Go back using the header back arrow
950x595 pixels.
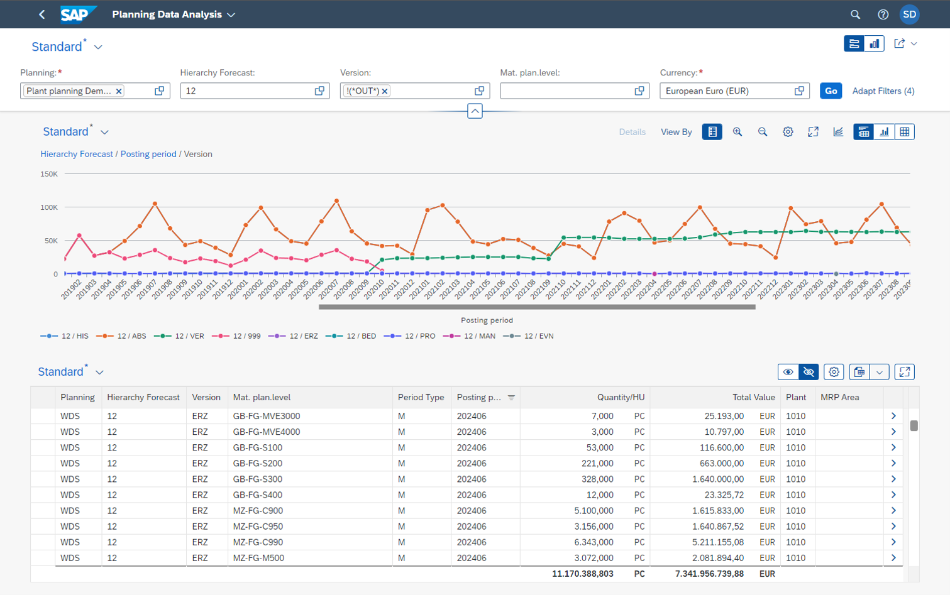coord(42,14)
